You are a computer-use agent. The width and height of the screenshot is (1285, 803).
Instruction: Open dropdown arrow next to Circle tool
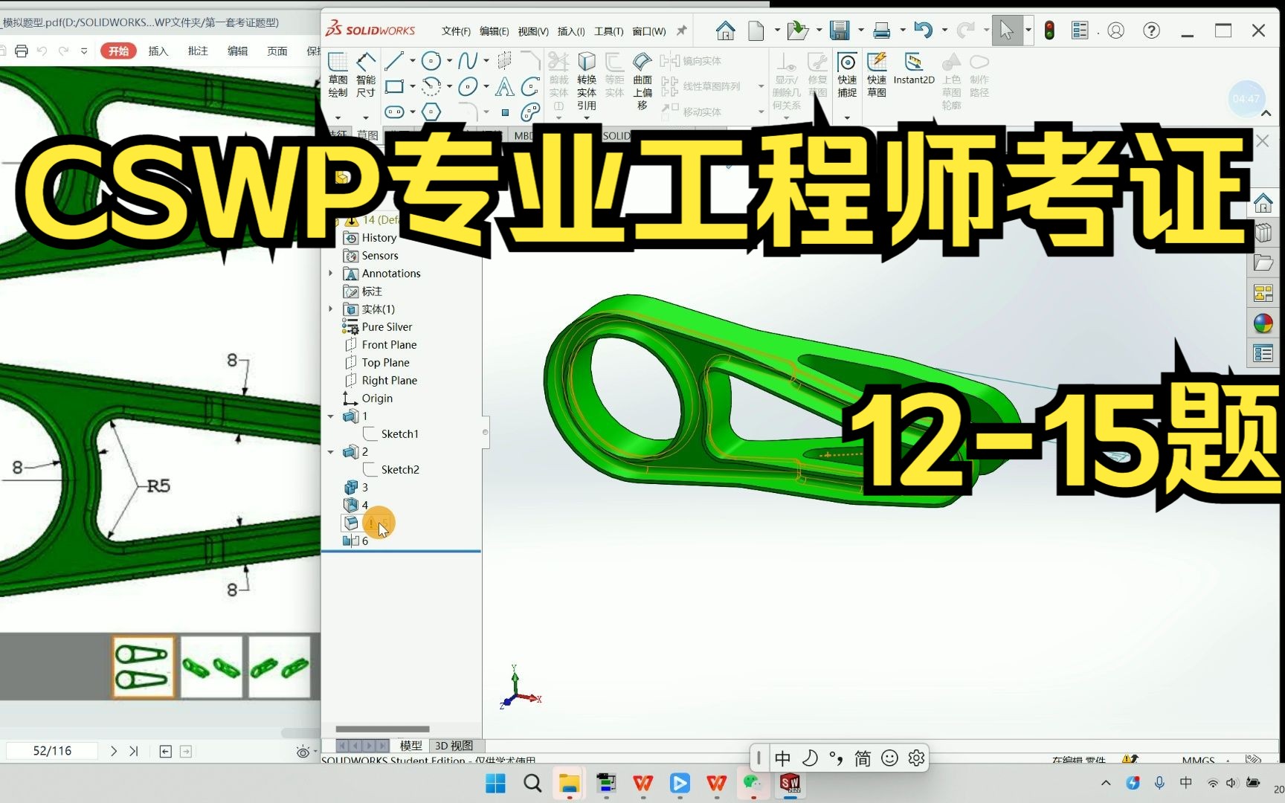(449, 61)
